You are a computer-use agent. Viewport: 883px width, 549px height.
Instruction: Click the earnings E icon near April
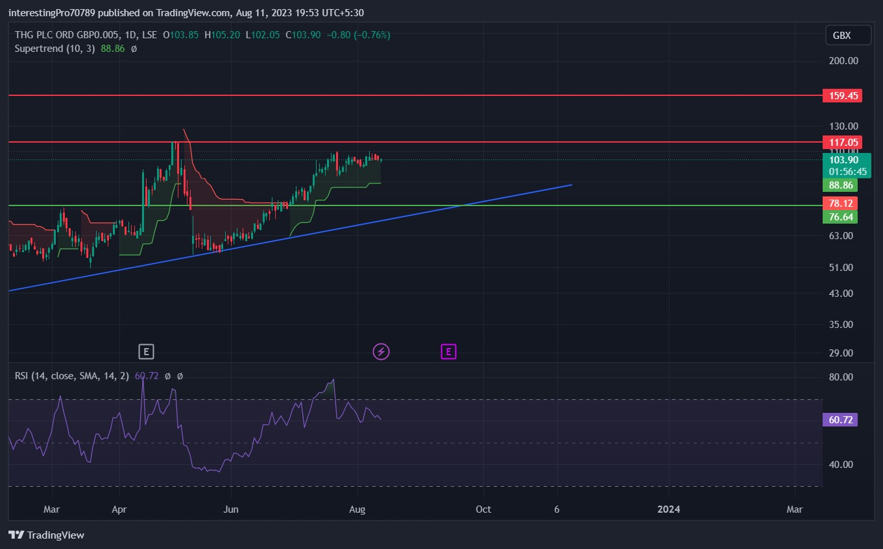[147, 352]
